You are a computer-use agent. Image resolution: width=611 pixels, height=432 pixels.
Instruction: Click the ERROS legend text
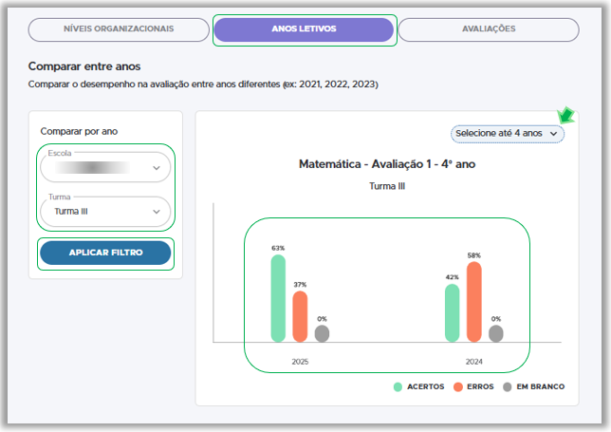(480, 386)
